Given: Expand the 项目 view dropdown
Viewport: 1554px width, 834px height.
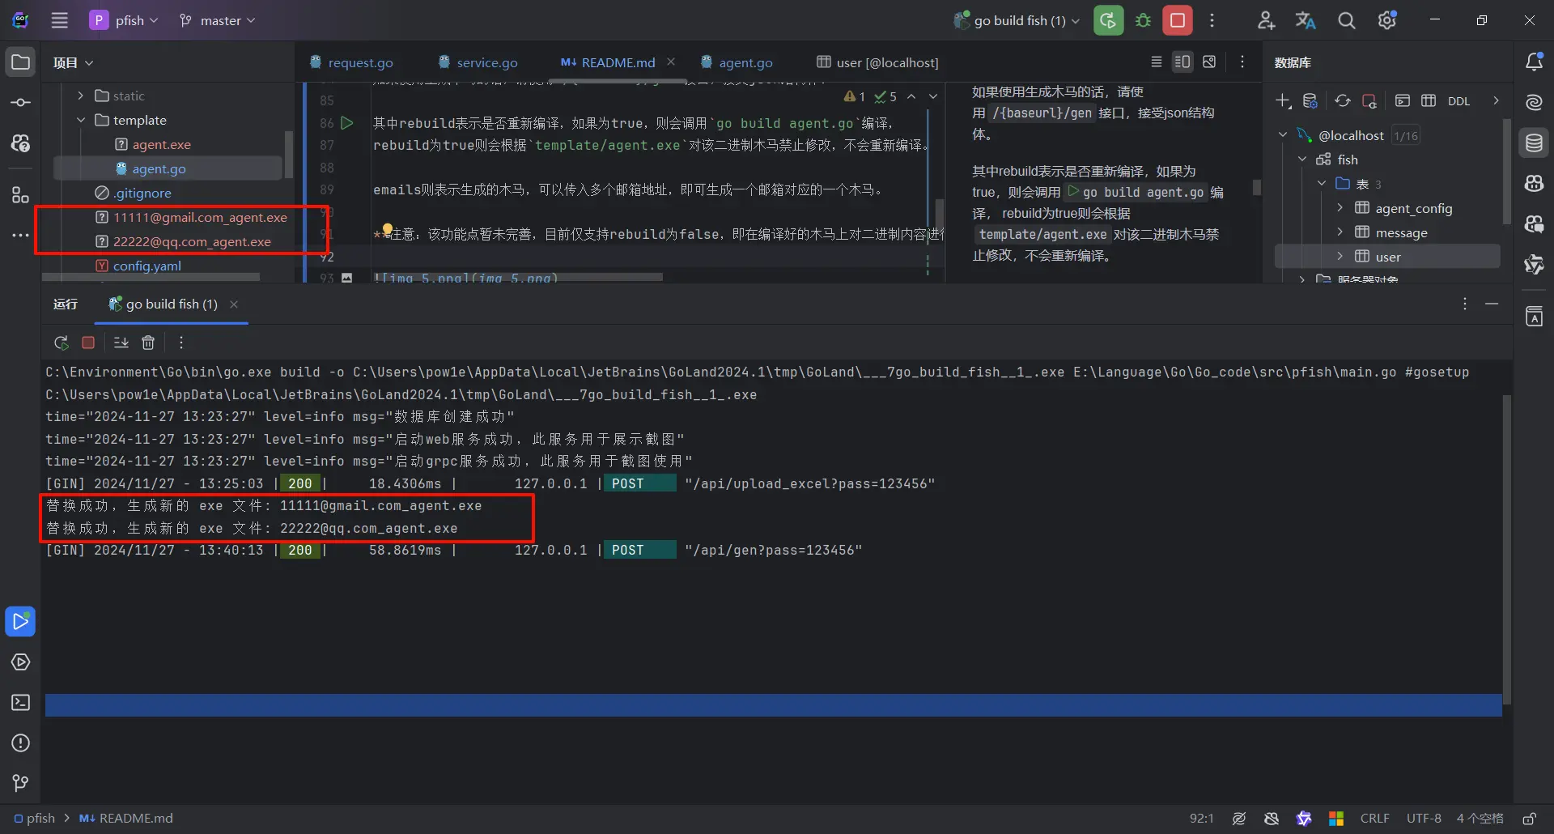Looking at the screenshot, I should (73, 62).
